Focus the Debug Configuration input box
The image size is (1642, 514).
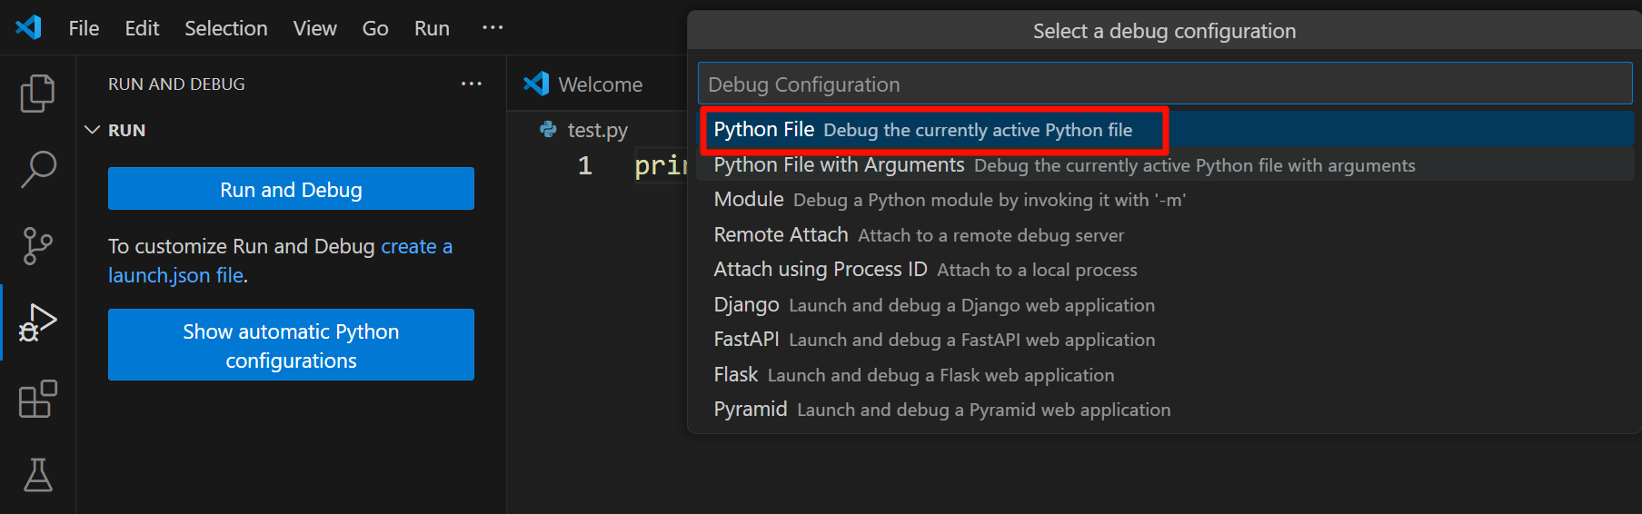(x=1165, y=84)
